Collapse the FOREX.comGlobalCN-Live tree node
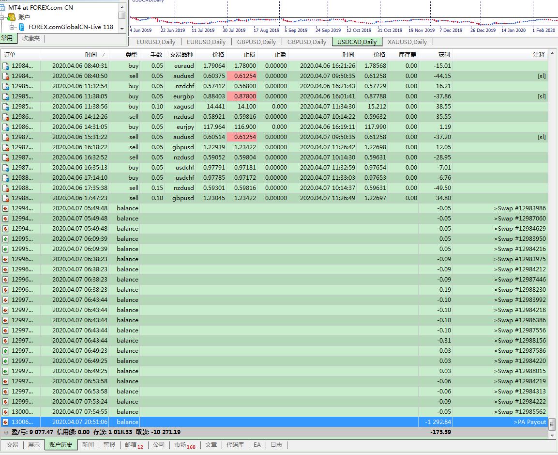This screenshot has width=558, height=455. coord(12,27)
